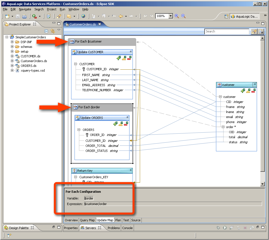Screen dimensions: 269x240
Task: Click the document list toolbar icon
Action: [49, 16]
